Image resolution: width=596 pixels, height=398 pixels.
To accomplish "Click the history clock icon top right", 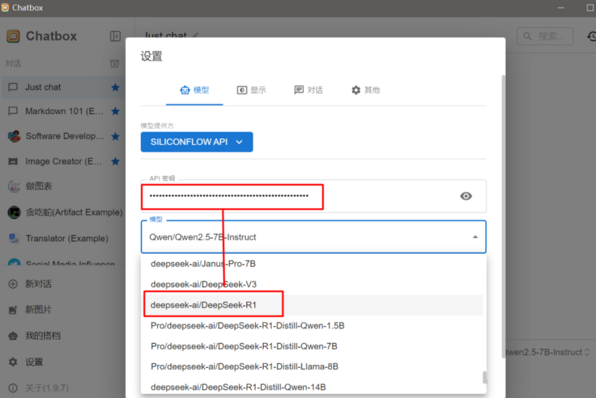I will click(592, 36).
